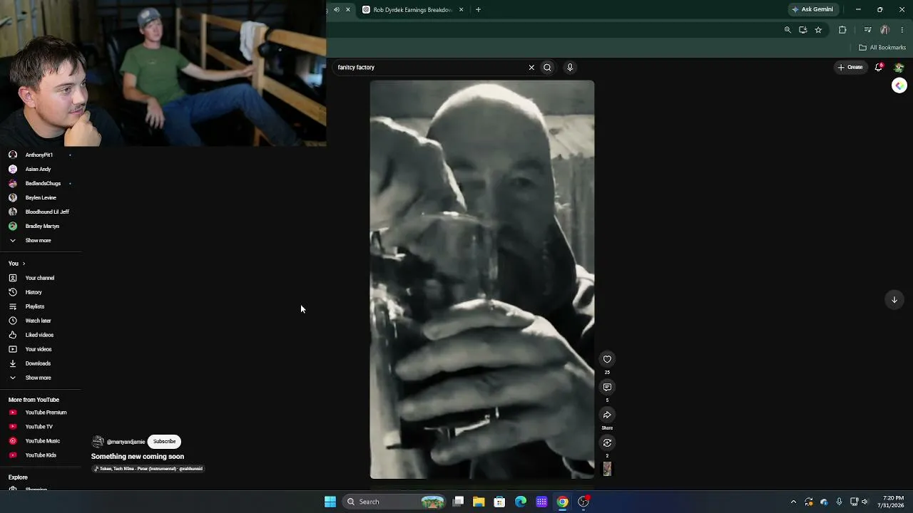Image resolution: width=913 pixels, height=513 pixels.
Task: Open the Token, Tech N9ne sound chip
Action: pos(148,469)
